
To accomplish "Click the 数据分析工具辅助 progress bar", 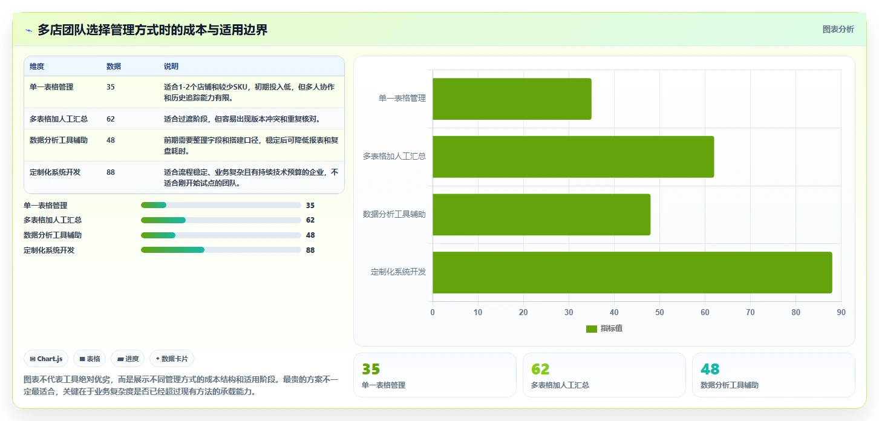I will click(221, 235).
